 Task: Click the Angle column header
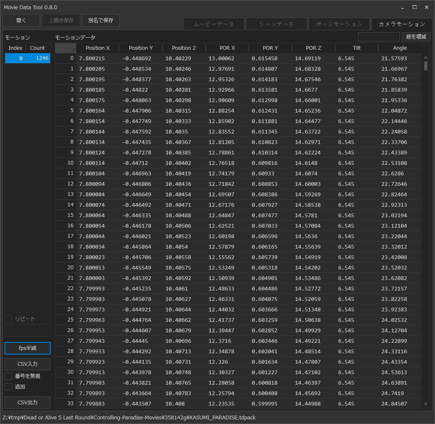(399, 48)
